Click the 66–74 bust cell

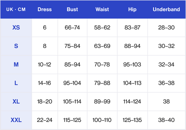pyautogui.click(x=72, y=27)
